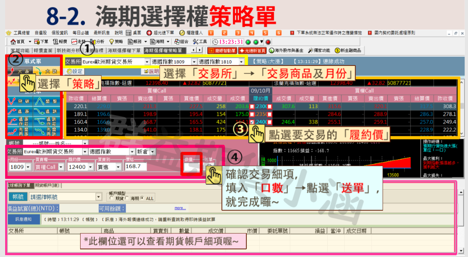The width and height of the screenshot is (468, 257).
Task: Click the 新金融商品 button
Action: [348, 51]
